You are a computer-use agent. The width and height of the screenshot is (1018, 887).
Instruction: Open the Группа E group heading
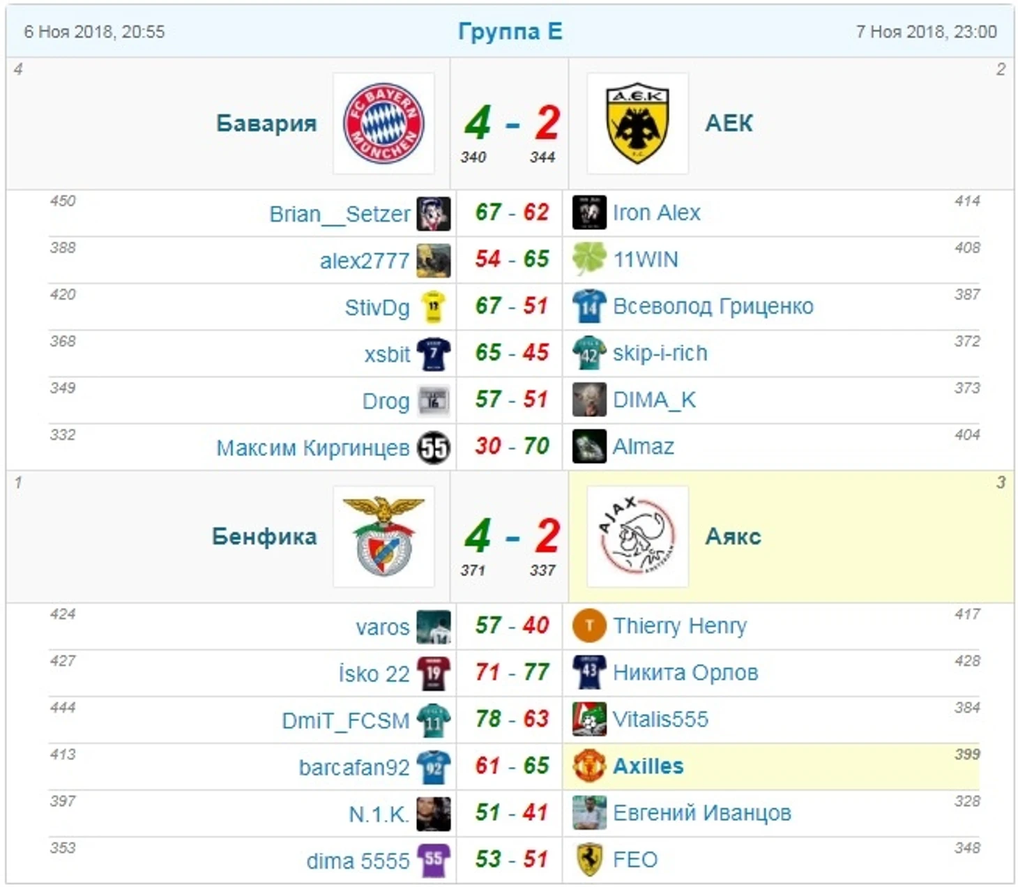pos(510,31)
